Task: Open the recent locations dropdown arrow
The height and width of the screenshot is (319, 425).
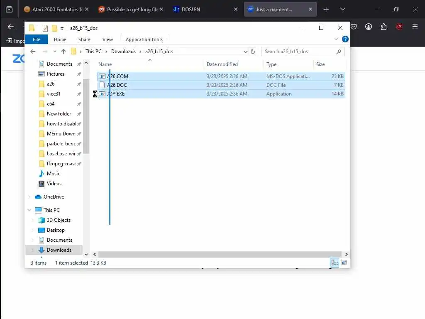Action: tap(55, 52)
